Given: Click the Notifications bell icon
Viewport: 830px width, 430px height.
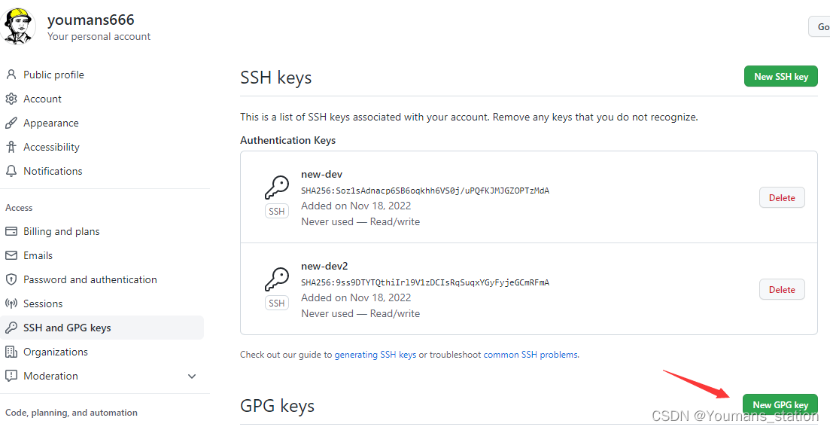Looking at the screenshot, I should tap(11, 171).
